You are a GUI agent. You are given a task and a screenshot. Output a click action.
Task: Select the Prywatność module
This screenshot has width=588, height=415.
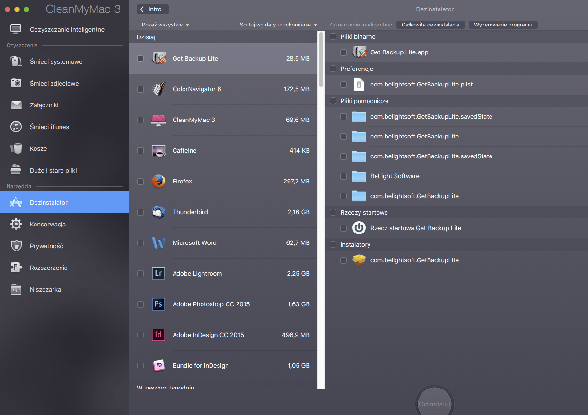coord(46,246)
